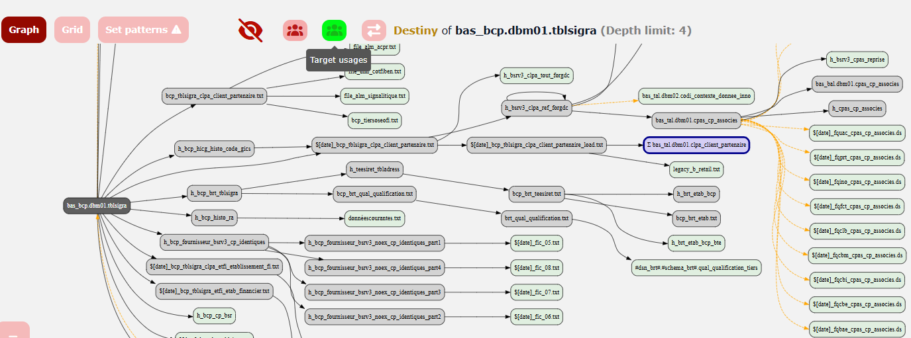Image resolution: width=911 pixels, height=338 pixels.
Task: Click the file_alm_signalitique.txt node
Action: 375,96
